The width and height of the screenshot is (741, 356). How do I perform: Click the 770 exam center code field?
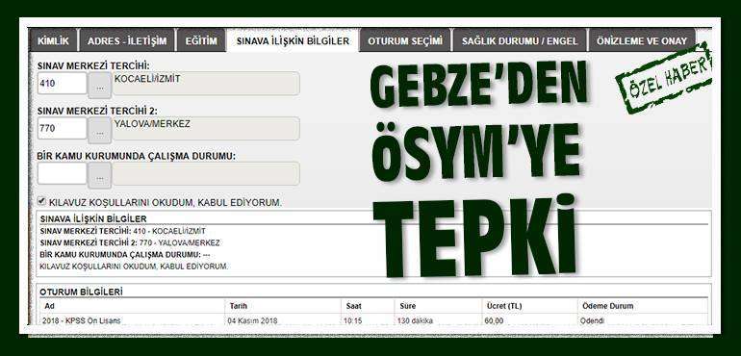coord(63,128)
